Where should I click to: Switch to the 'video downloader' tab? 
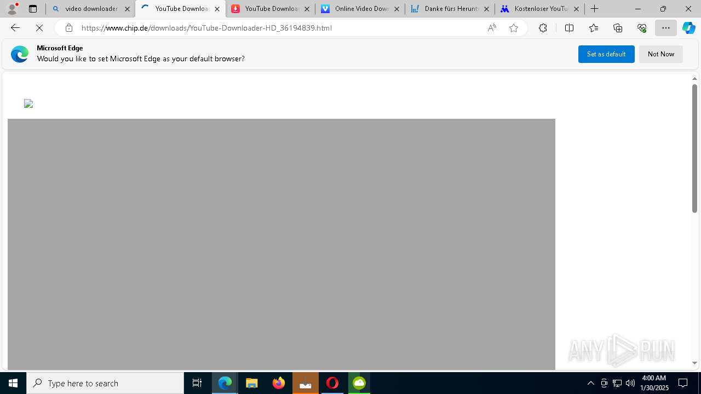(90, 9)
